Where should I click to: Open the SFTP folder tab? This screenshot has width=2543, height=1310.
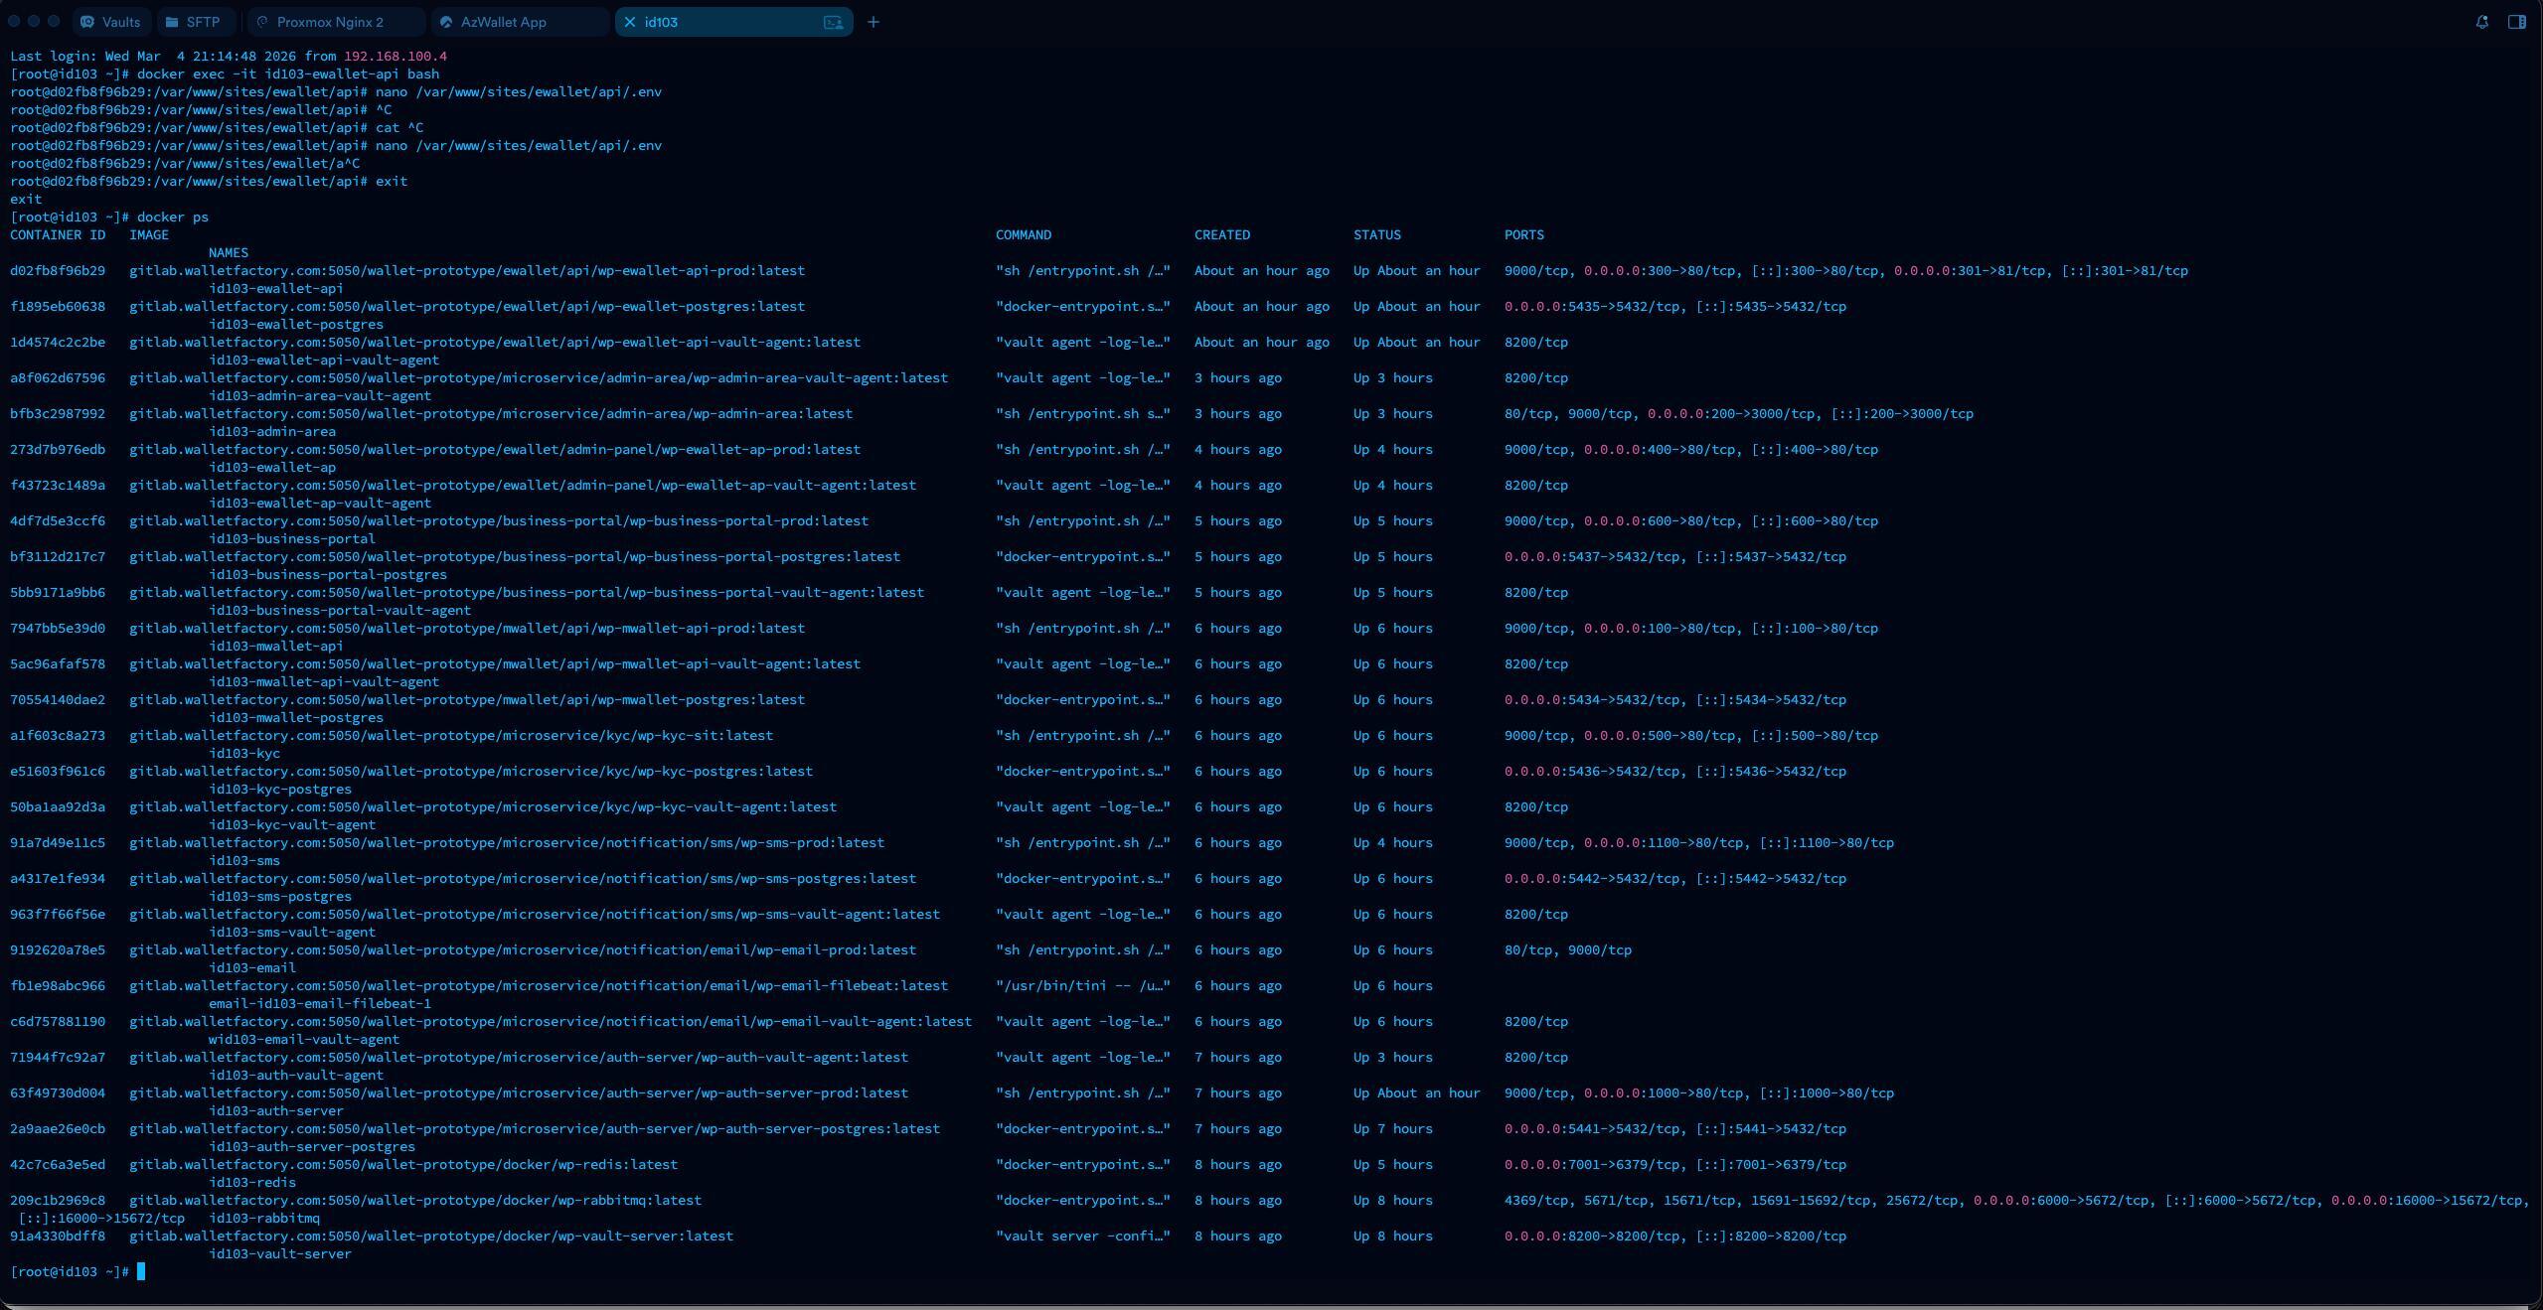pos(173,22)
